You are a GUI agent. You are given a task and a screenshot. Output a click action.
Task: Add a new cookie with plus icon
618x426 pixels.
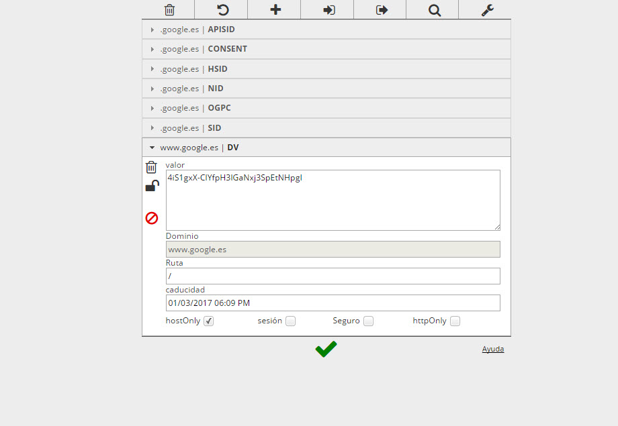pyautogui.click(x=275, y=10)
